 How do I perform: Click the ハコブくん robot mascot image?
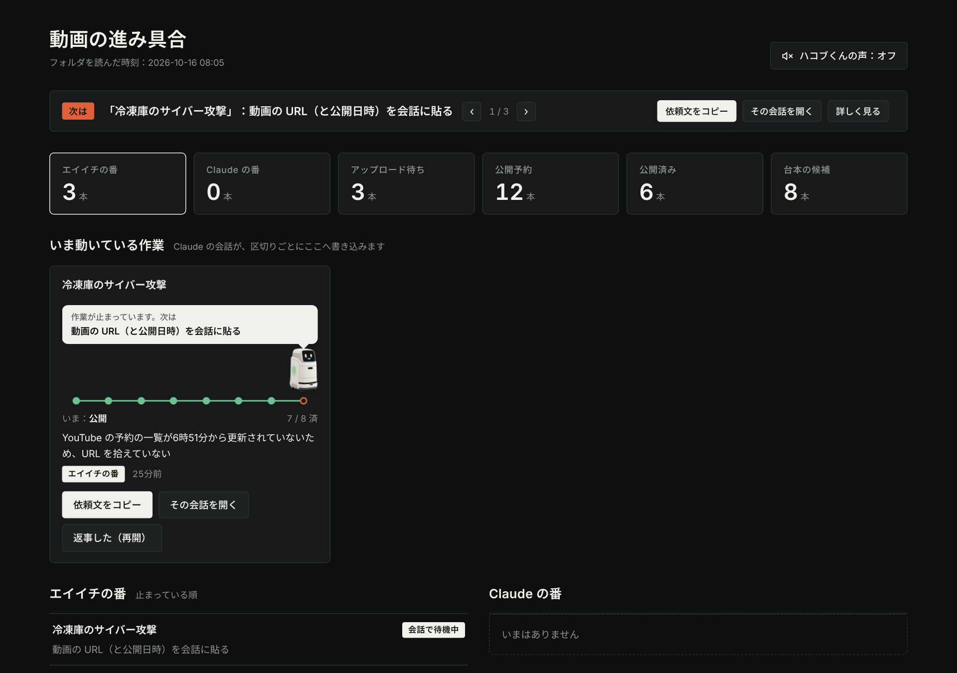(x=304, y=369)
